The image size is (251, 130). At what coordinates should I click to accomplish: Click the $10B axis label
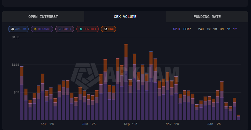tap(15, 65)
